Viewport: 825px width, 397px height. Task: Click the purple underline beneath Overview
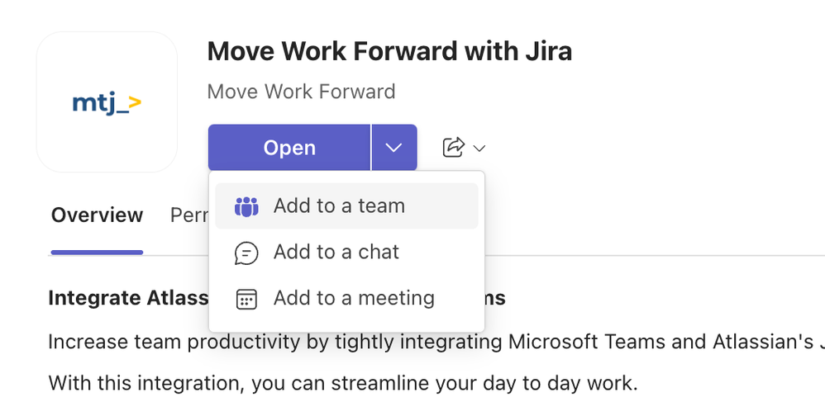(97, 253)
